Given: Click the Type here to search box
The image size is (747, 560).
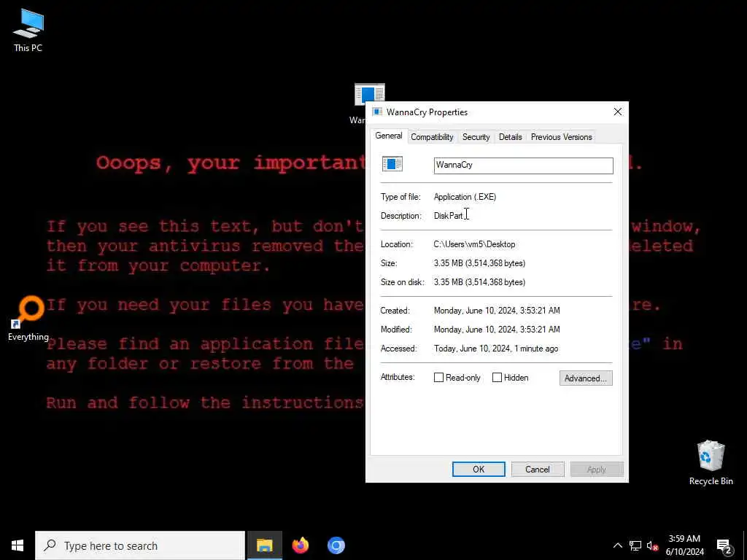Looking at the screenshot, I should pos(140,545).
